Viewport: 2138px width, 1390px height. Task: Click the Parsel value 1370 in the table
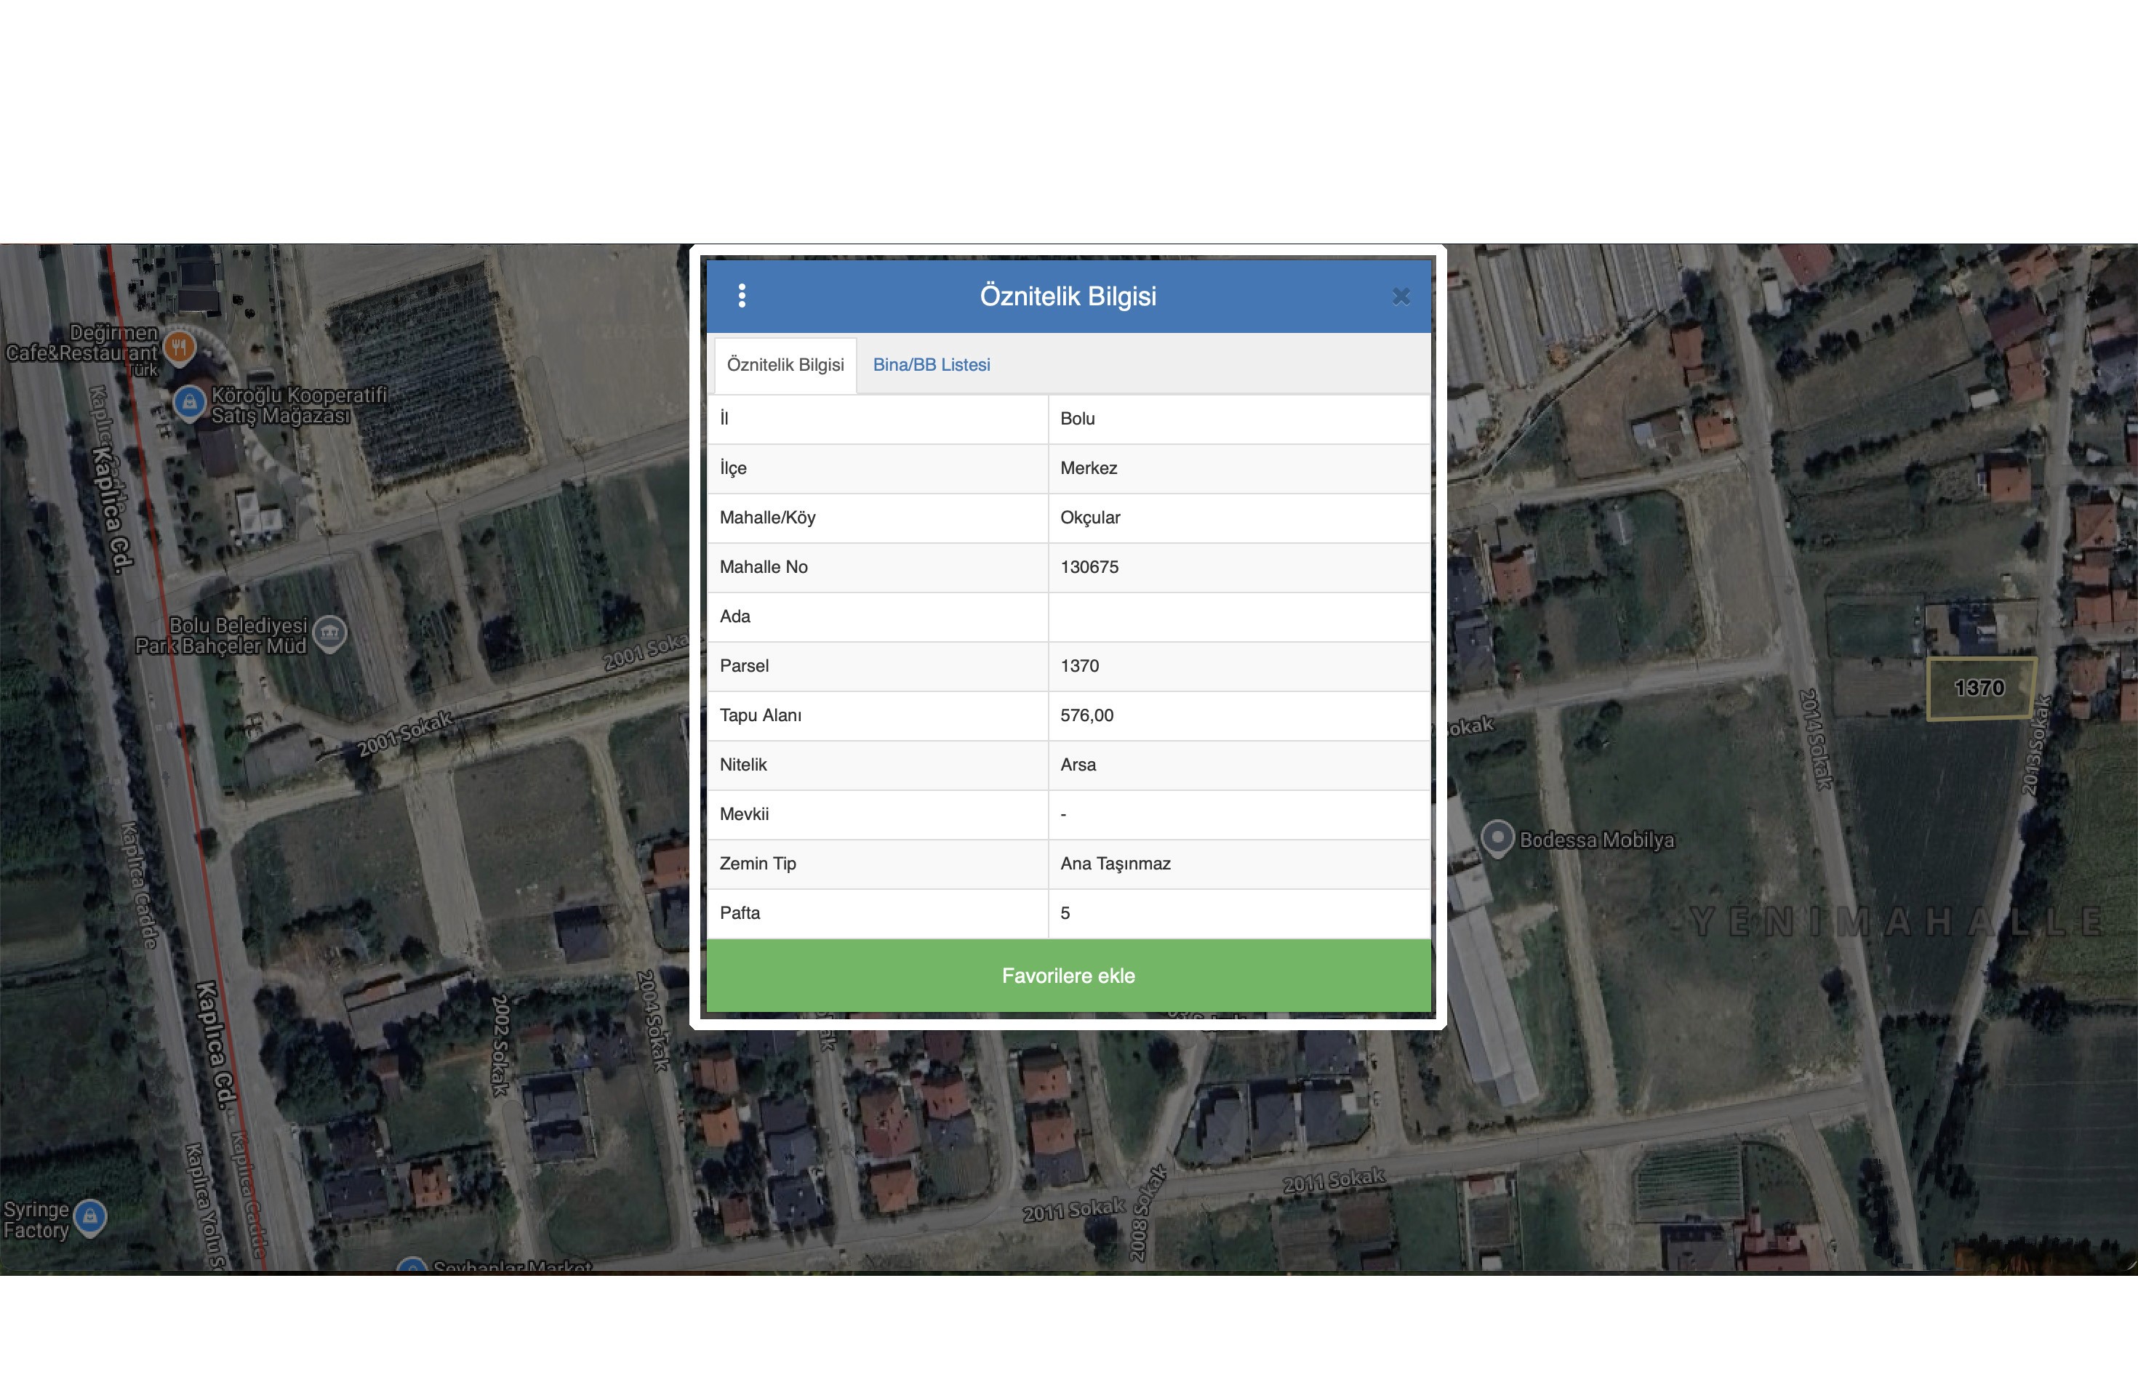point(1079,665)
